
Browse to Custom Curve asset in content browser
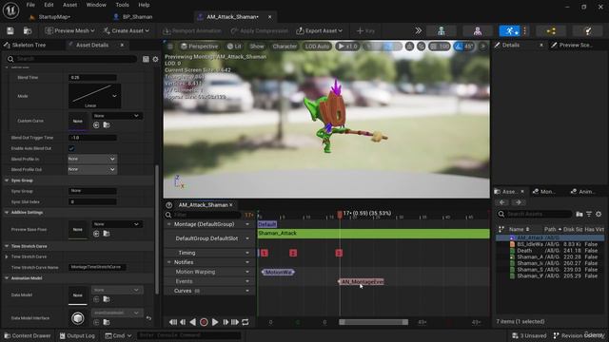click(106, 124)
